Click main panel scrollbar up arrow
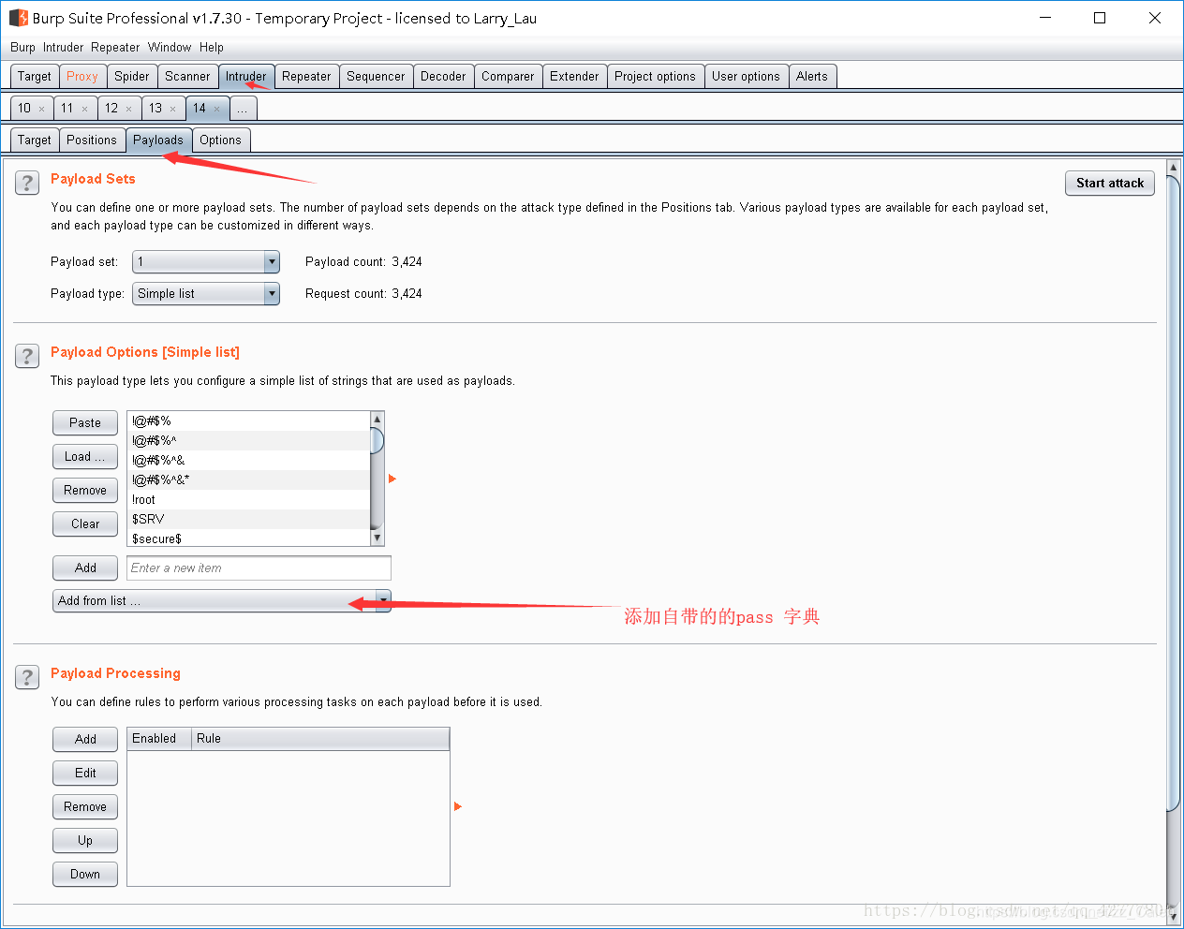This screenshot has height=929, width=1184. tap(1173, 168)
